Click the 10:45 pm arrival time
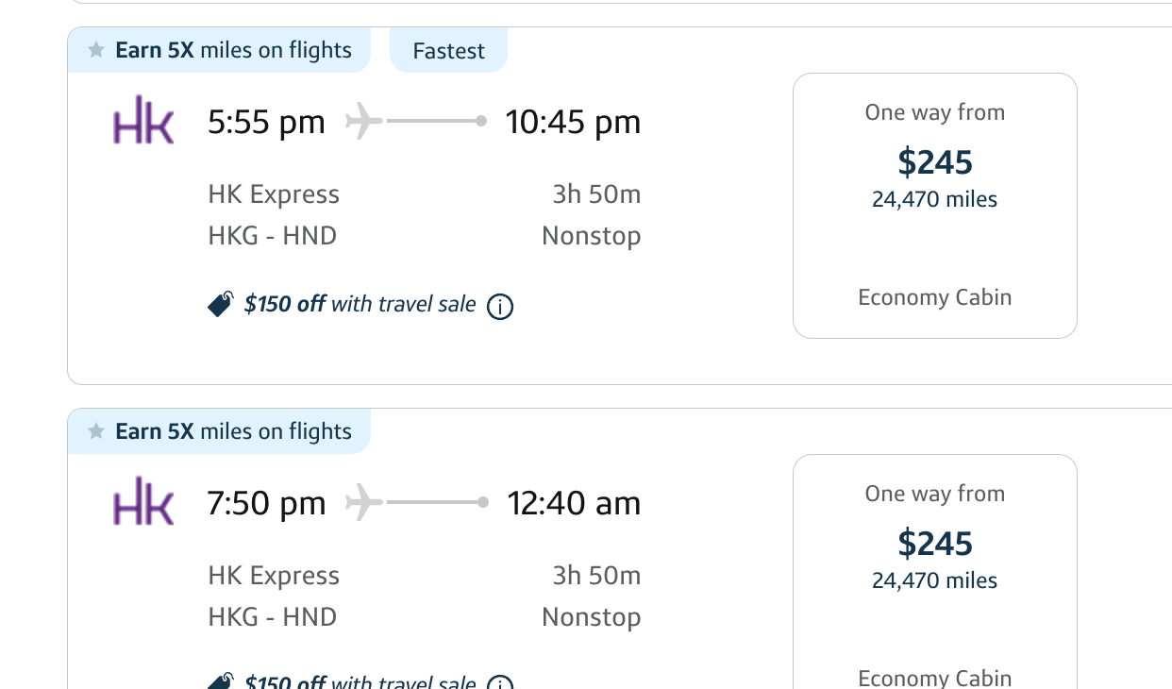Screen dimensions: 1172x689 (x=573, y=122)
